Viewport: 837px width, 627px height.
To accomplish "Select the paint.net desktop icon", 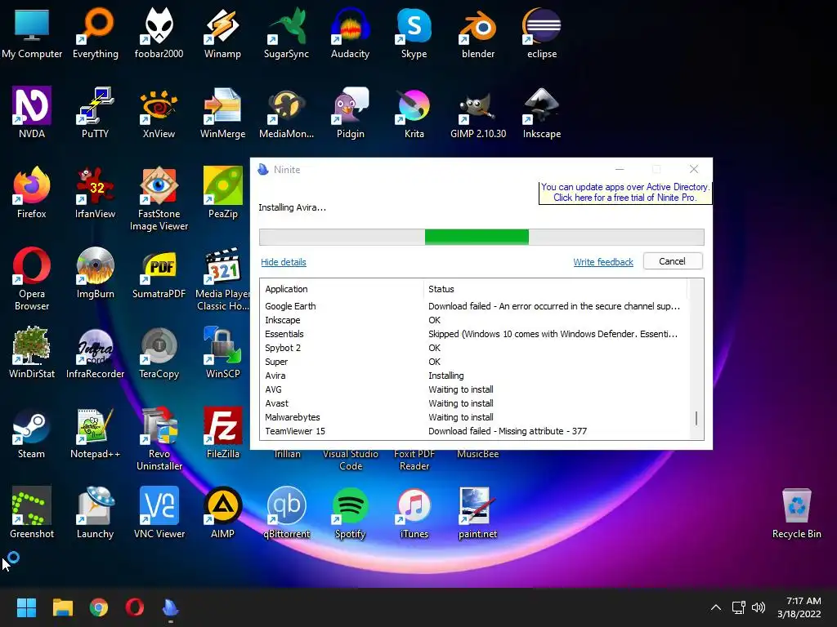I will point(477,512).
